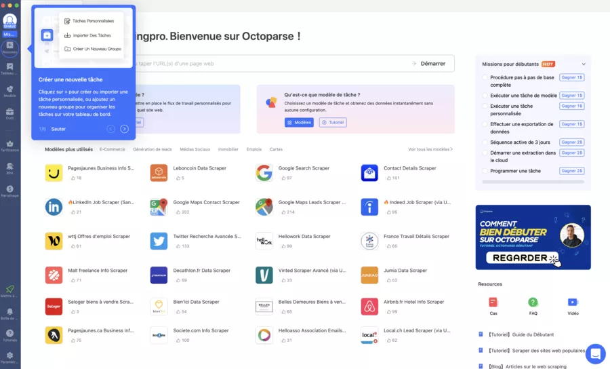Select radio for Séquence active de 3 jours
The height and width of the screenshot is (369, 610).
click(485, 142)
